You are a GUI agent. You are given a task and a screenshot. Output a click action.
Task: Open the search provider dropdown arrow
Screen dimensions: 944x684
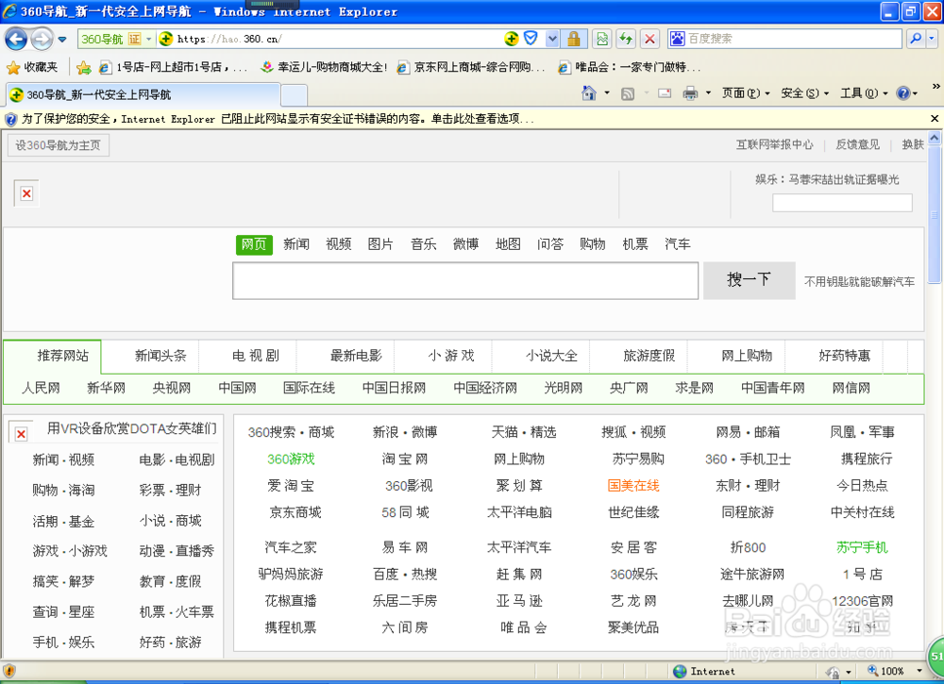coord(932,39)
